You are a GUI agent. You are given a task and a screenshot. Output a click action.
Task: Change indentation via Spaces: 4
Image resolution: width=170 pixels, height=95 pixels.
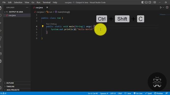[x=104, y=93]
